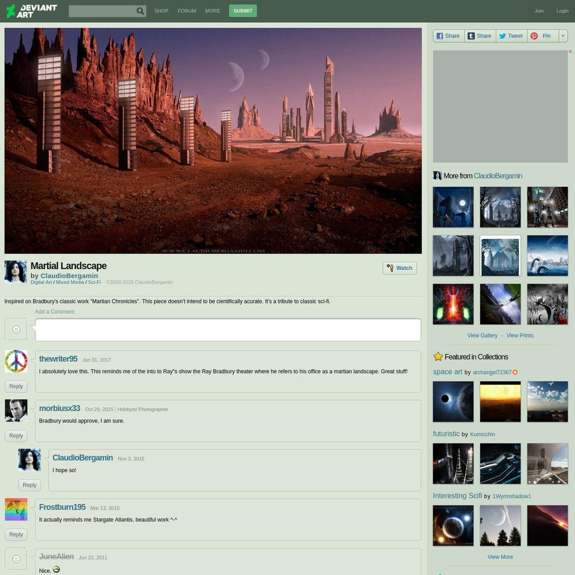Click thewriter95's peace sign avatar
This screenshot has width=575, height=575.
tap(16, 361)
